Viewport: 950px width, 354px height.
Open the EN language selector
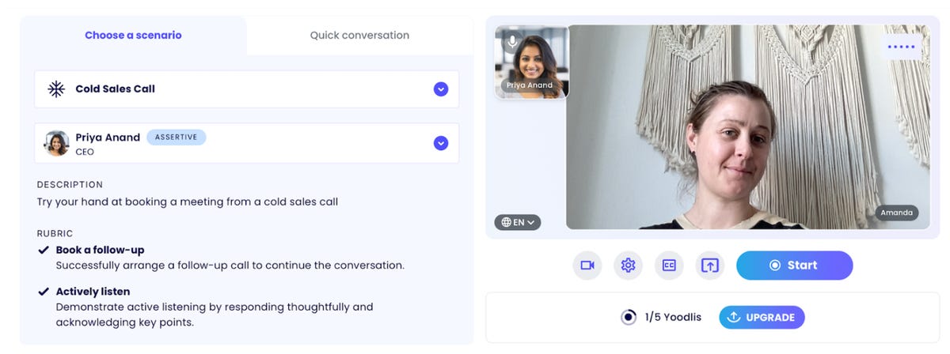pyautogui.click(x=518, y=222)
